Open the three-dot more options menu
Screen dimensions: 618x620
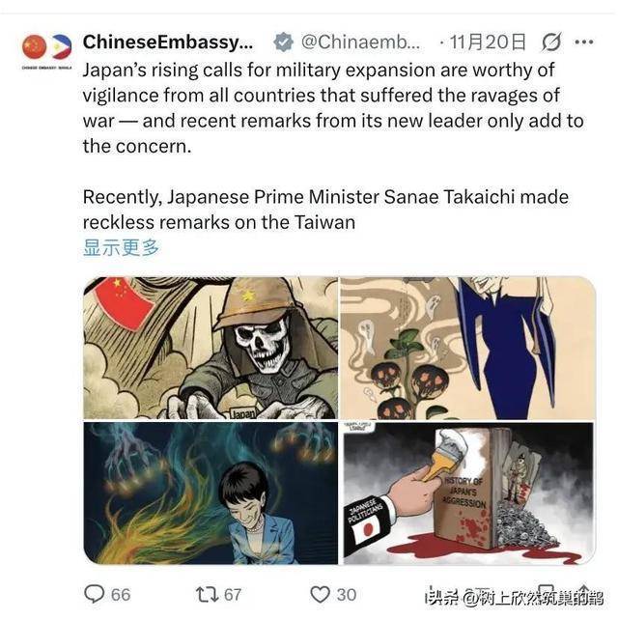pyautogui.click(x=584, y=42)
